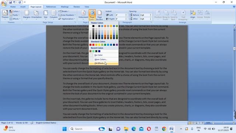Click the Page Color button

pos(92,15)
